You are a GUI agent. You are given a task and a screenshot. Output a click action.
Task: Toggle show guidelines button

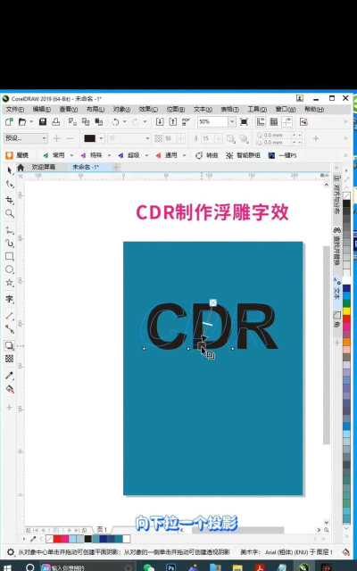(287, 121)
